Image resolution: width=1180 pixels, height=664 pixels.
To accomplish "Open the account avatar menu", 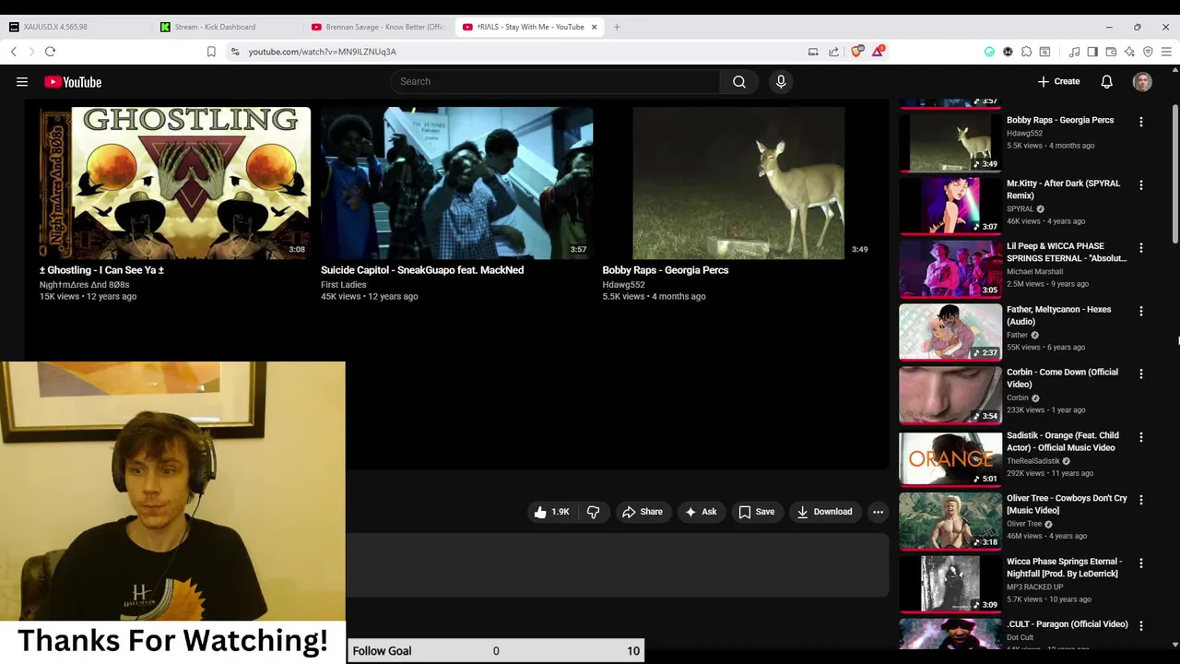I will point(1142,82).
